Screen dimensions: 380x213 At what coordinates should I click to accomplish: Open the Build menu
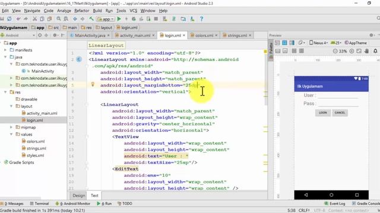tap(97, 11)
